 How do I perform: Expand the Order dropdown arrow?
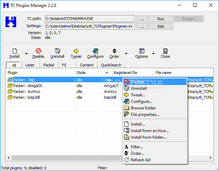pyautogui.click(x=126, y=54)
